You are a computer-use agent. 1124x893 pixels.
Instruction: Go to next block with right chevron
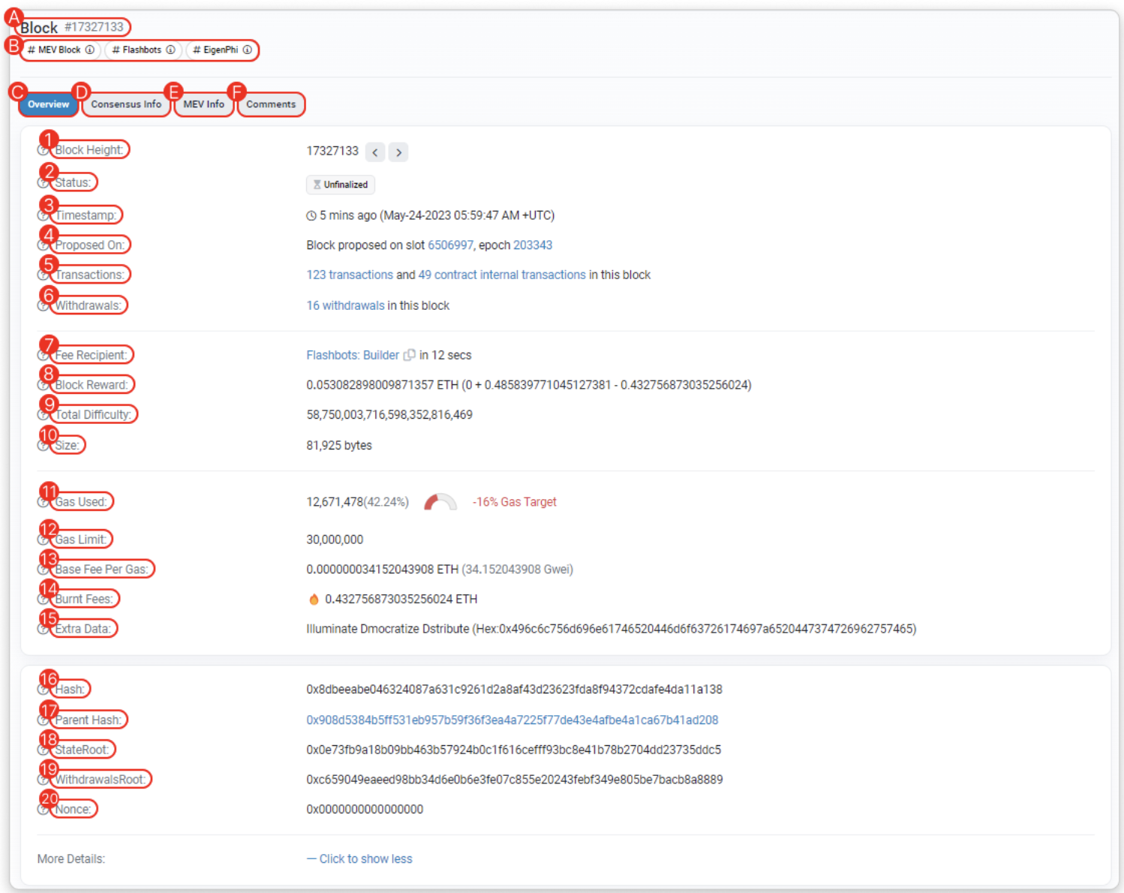(398, 152)
